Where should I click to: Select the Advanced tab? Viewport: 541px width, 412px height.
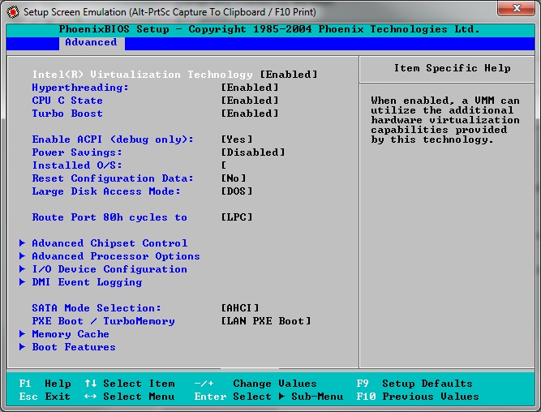tap(92, 43)
